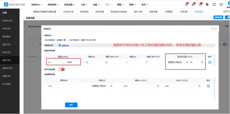The image size is (230, 114).
Task: Toggle the 成本价格设置 switch
Action: [x=62, y=69]
